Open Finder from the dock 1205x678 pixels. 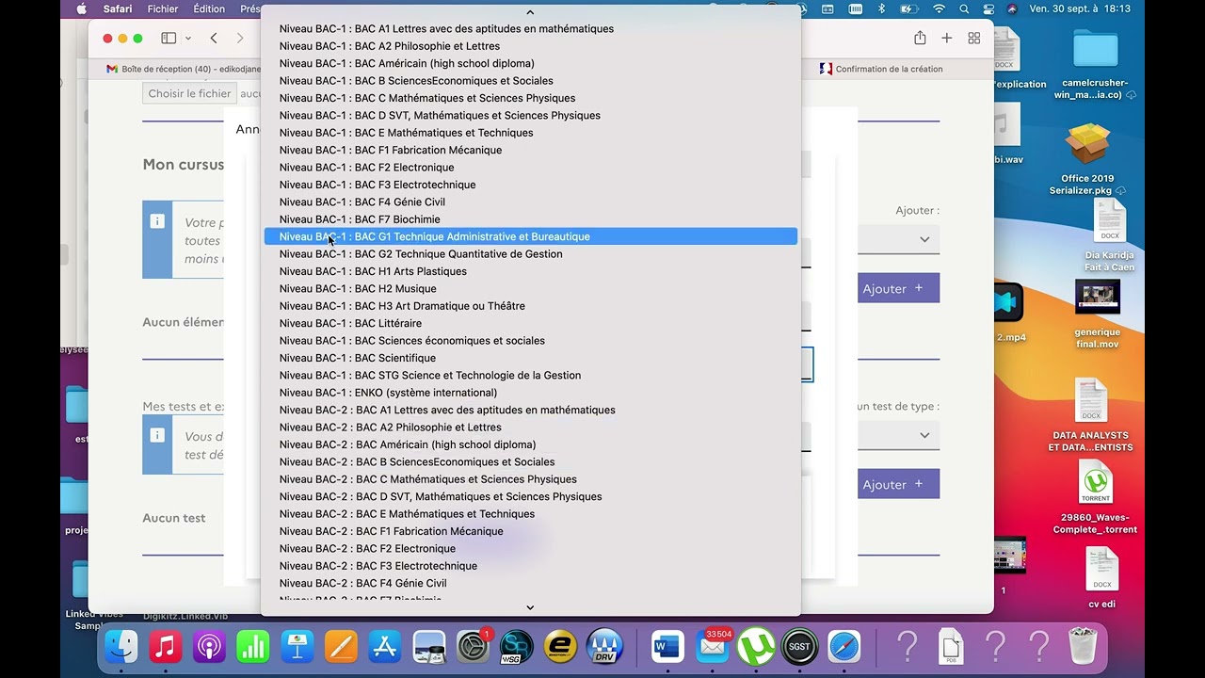(121, 647)
